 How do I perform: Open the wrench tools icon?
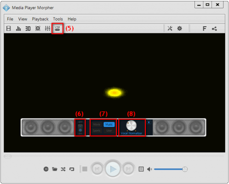170,29
